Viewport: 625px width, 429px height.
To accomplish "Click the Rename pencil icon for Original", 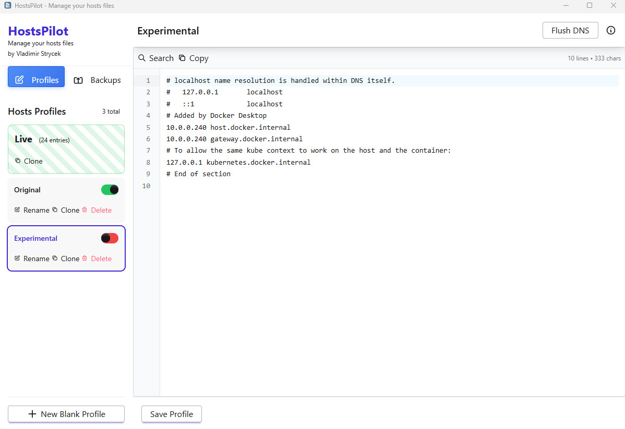I will 17,210.
